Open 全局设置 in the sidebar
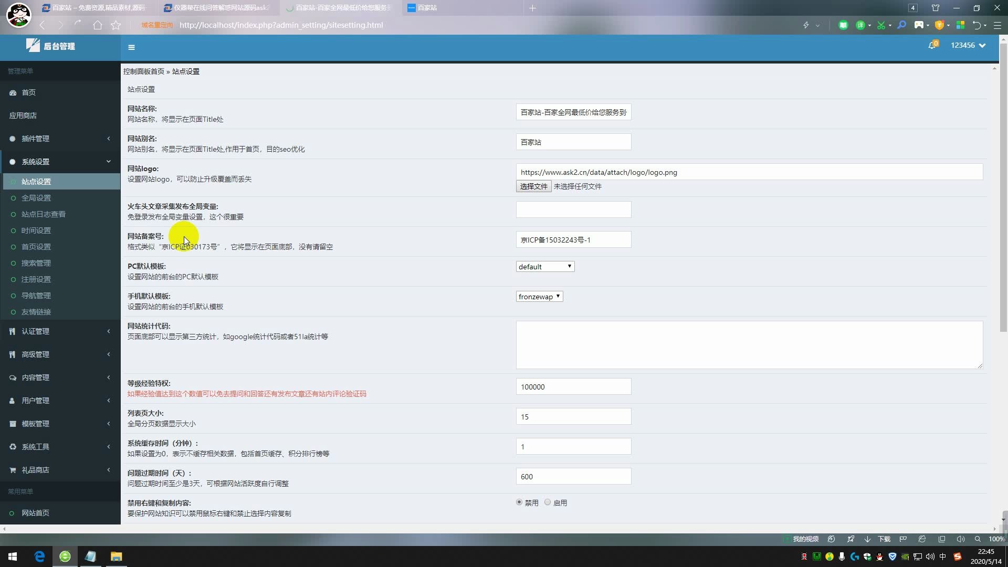Screen dimensions: 1008x567 (36, 198)
